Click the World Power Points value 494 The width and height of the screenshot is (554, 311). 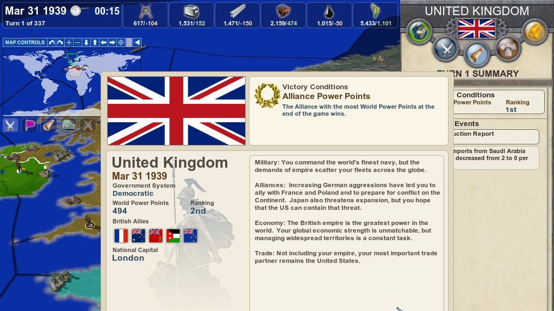(120, 211)
